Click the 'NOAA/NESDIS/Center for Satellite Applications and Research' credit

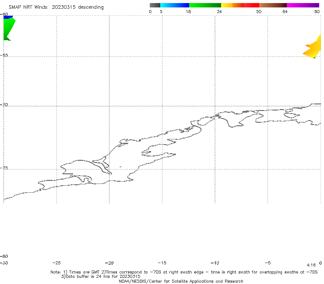181,281
